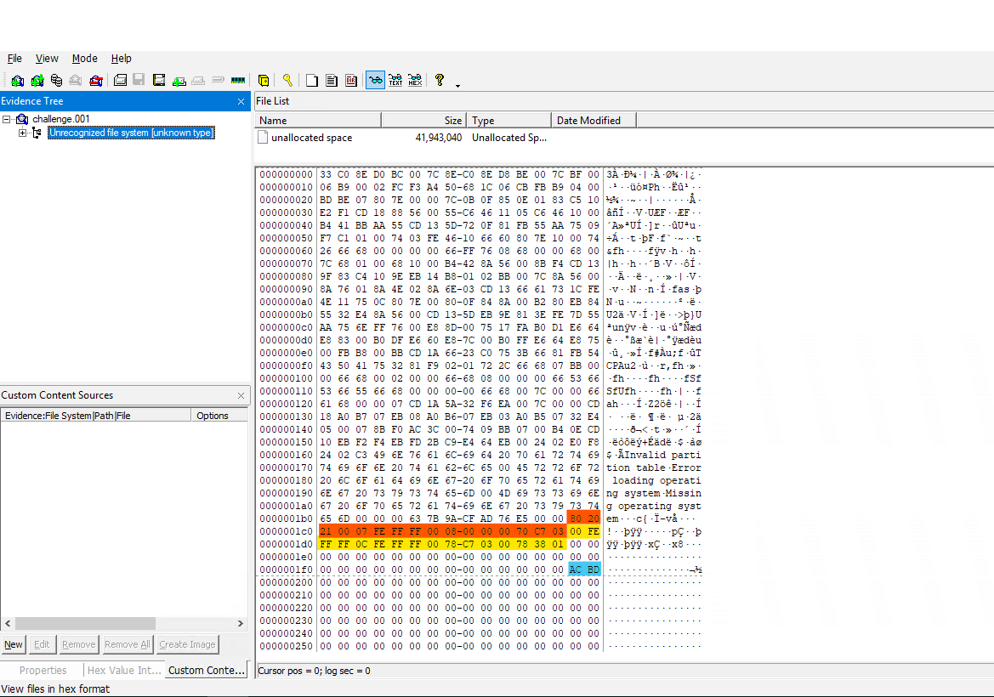
Task: Open the toolbar options dropdown arrow
Action: (457, 85)
